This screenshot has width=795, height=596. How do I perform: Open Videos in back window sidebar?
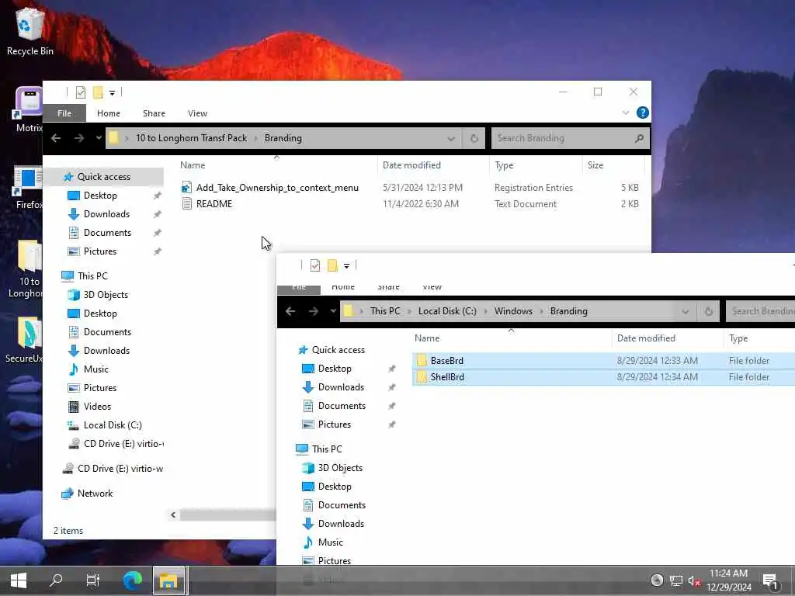point(97,407)
